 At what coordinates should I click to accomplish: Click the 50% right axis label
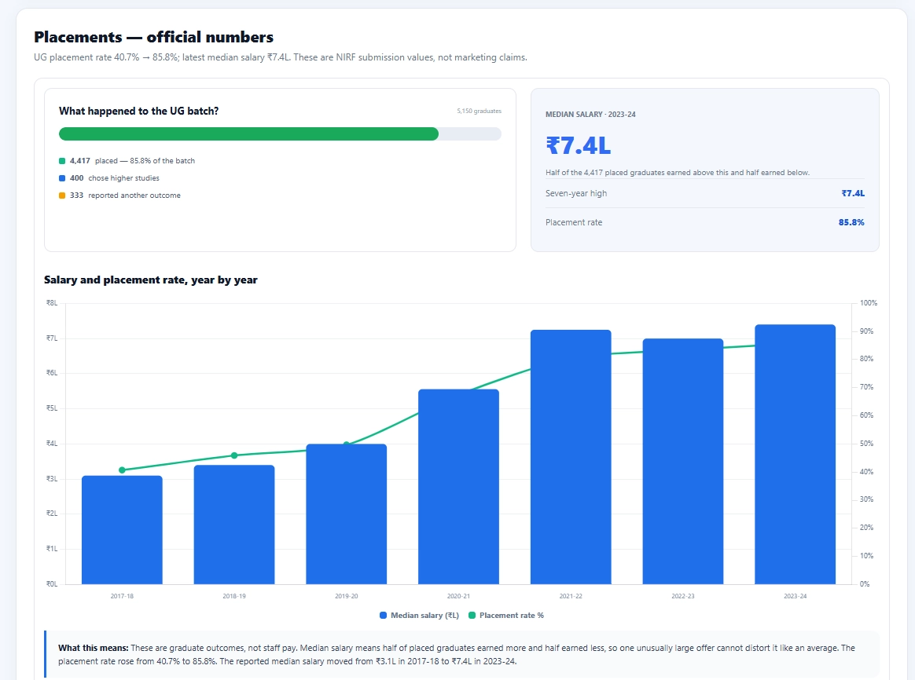(866, 444)
